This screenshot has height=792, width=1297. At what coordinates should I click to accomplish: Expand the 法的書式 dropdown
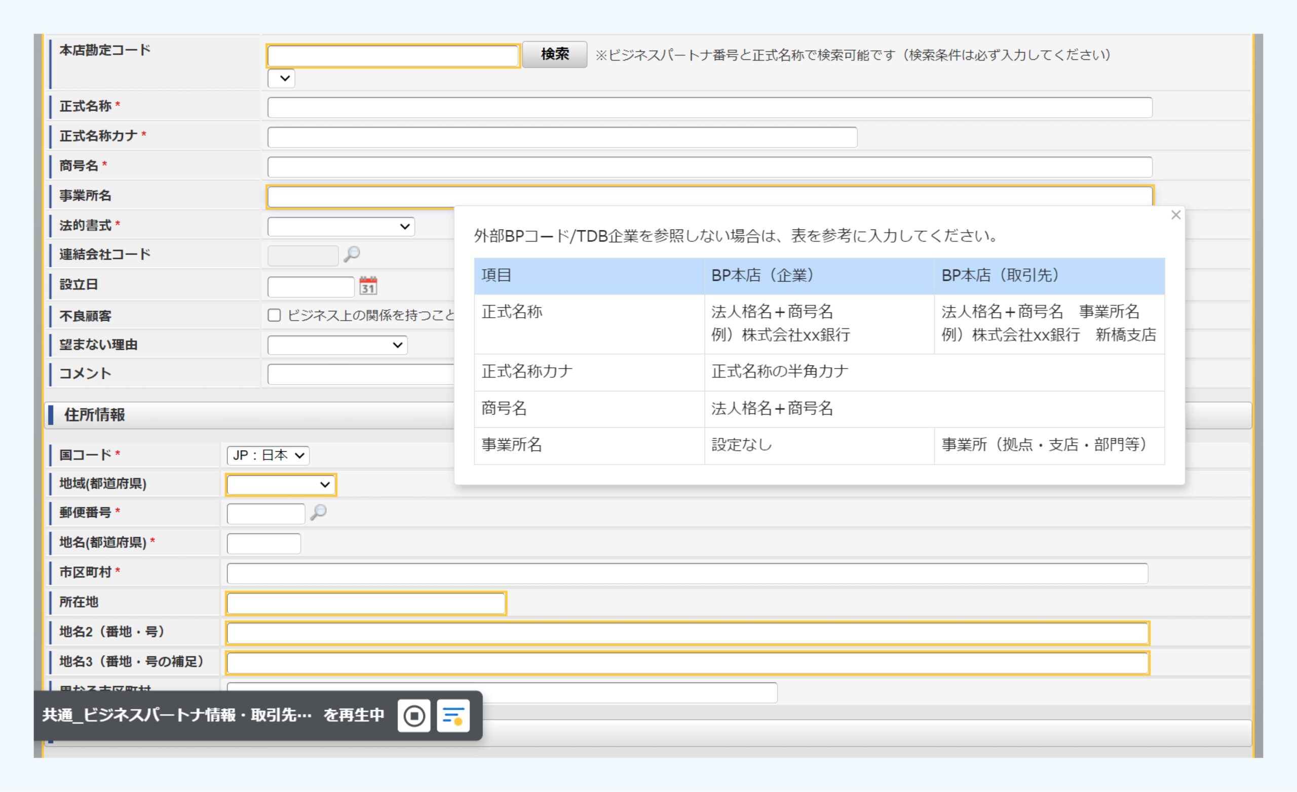(x=341, y=227)
